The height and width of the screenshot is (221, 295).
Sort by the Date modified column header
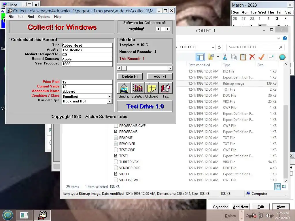click(x=199, y=65)
